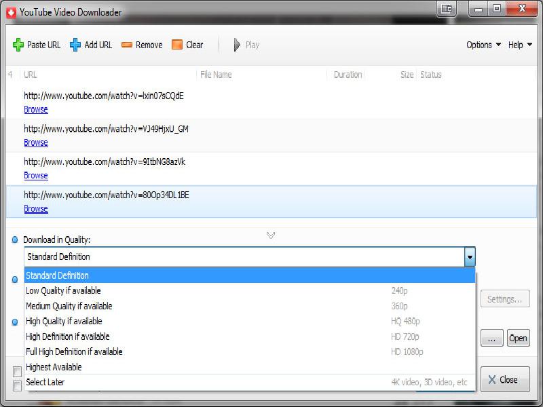This screenshot has height=407, width=543.
Task: Click the Remove toolbar label
Action: coord(149,45)
